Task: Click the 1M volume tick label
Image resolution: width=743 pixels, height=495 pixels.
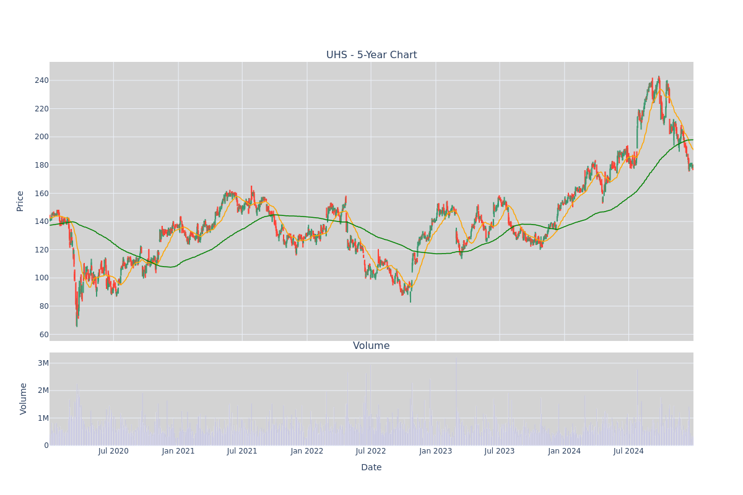Action: pos(43,418)
